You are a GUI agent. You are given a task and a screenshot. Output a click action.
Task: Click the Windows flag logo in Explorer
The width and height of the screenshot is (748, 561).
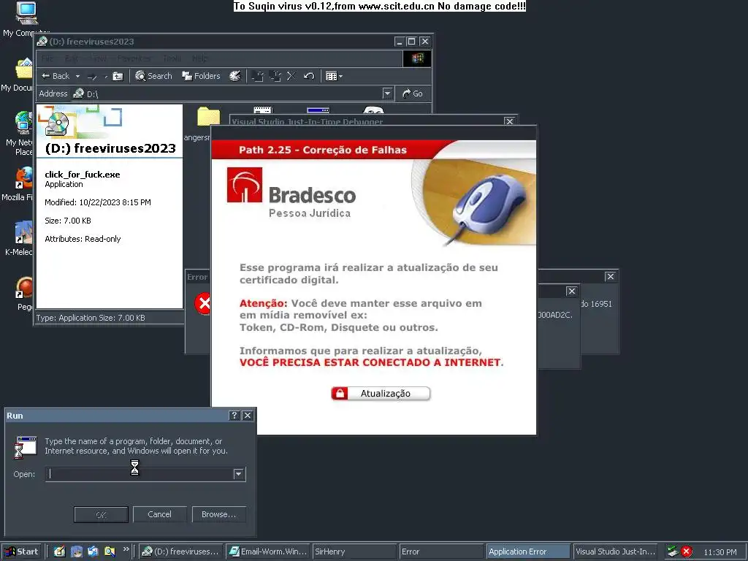[x=417, y=58]
